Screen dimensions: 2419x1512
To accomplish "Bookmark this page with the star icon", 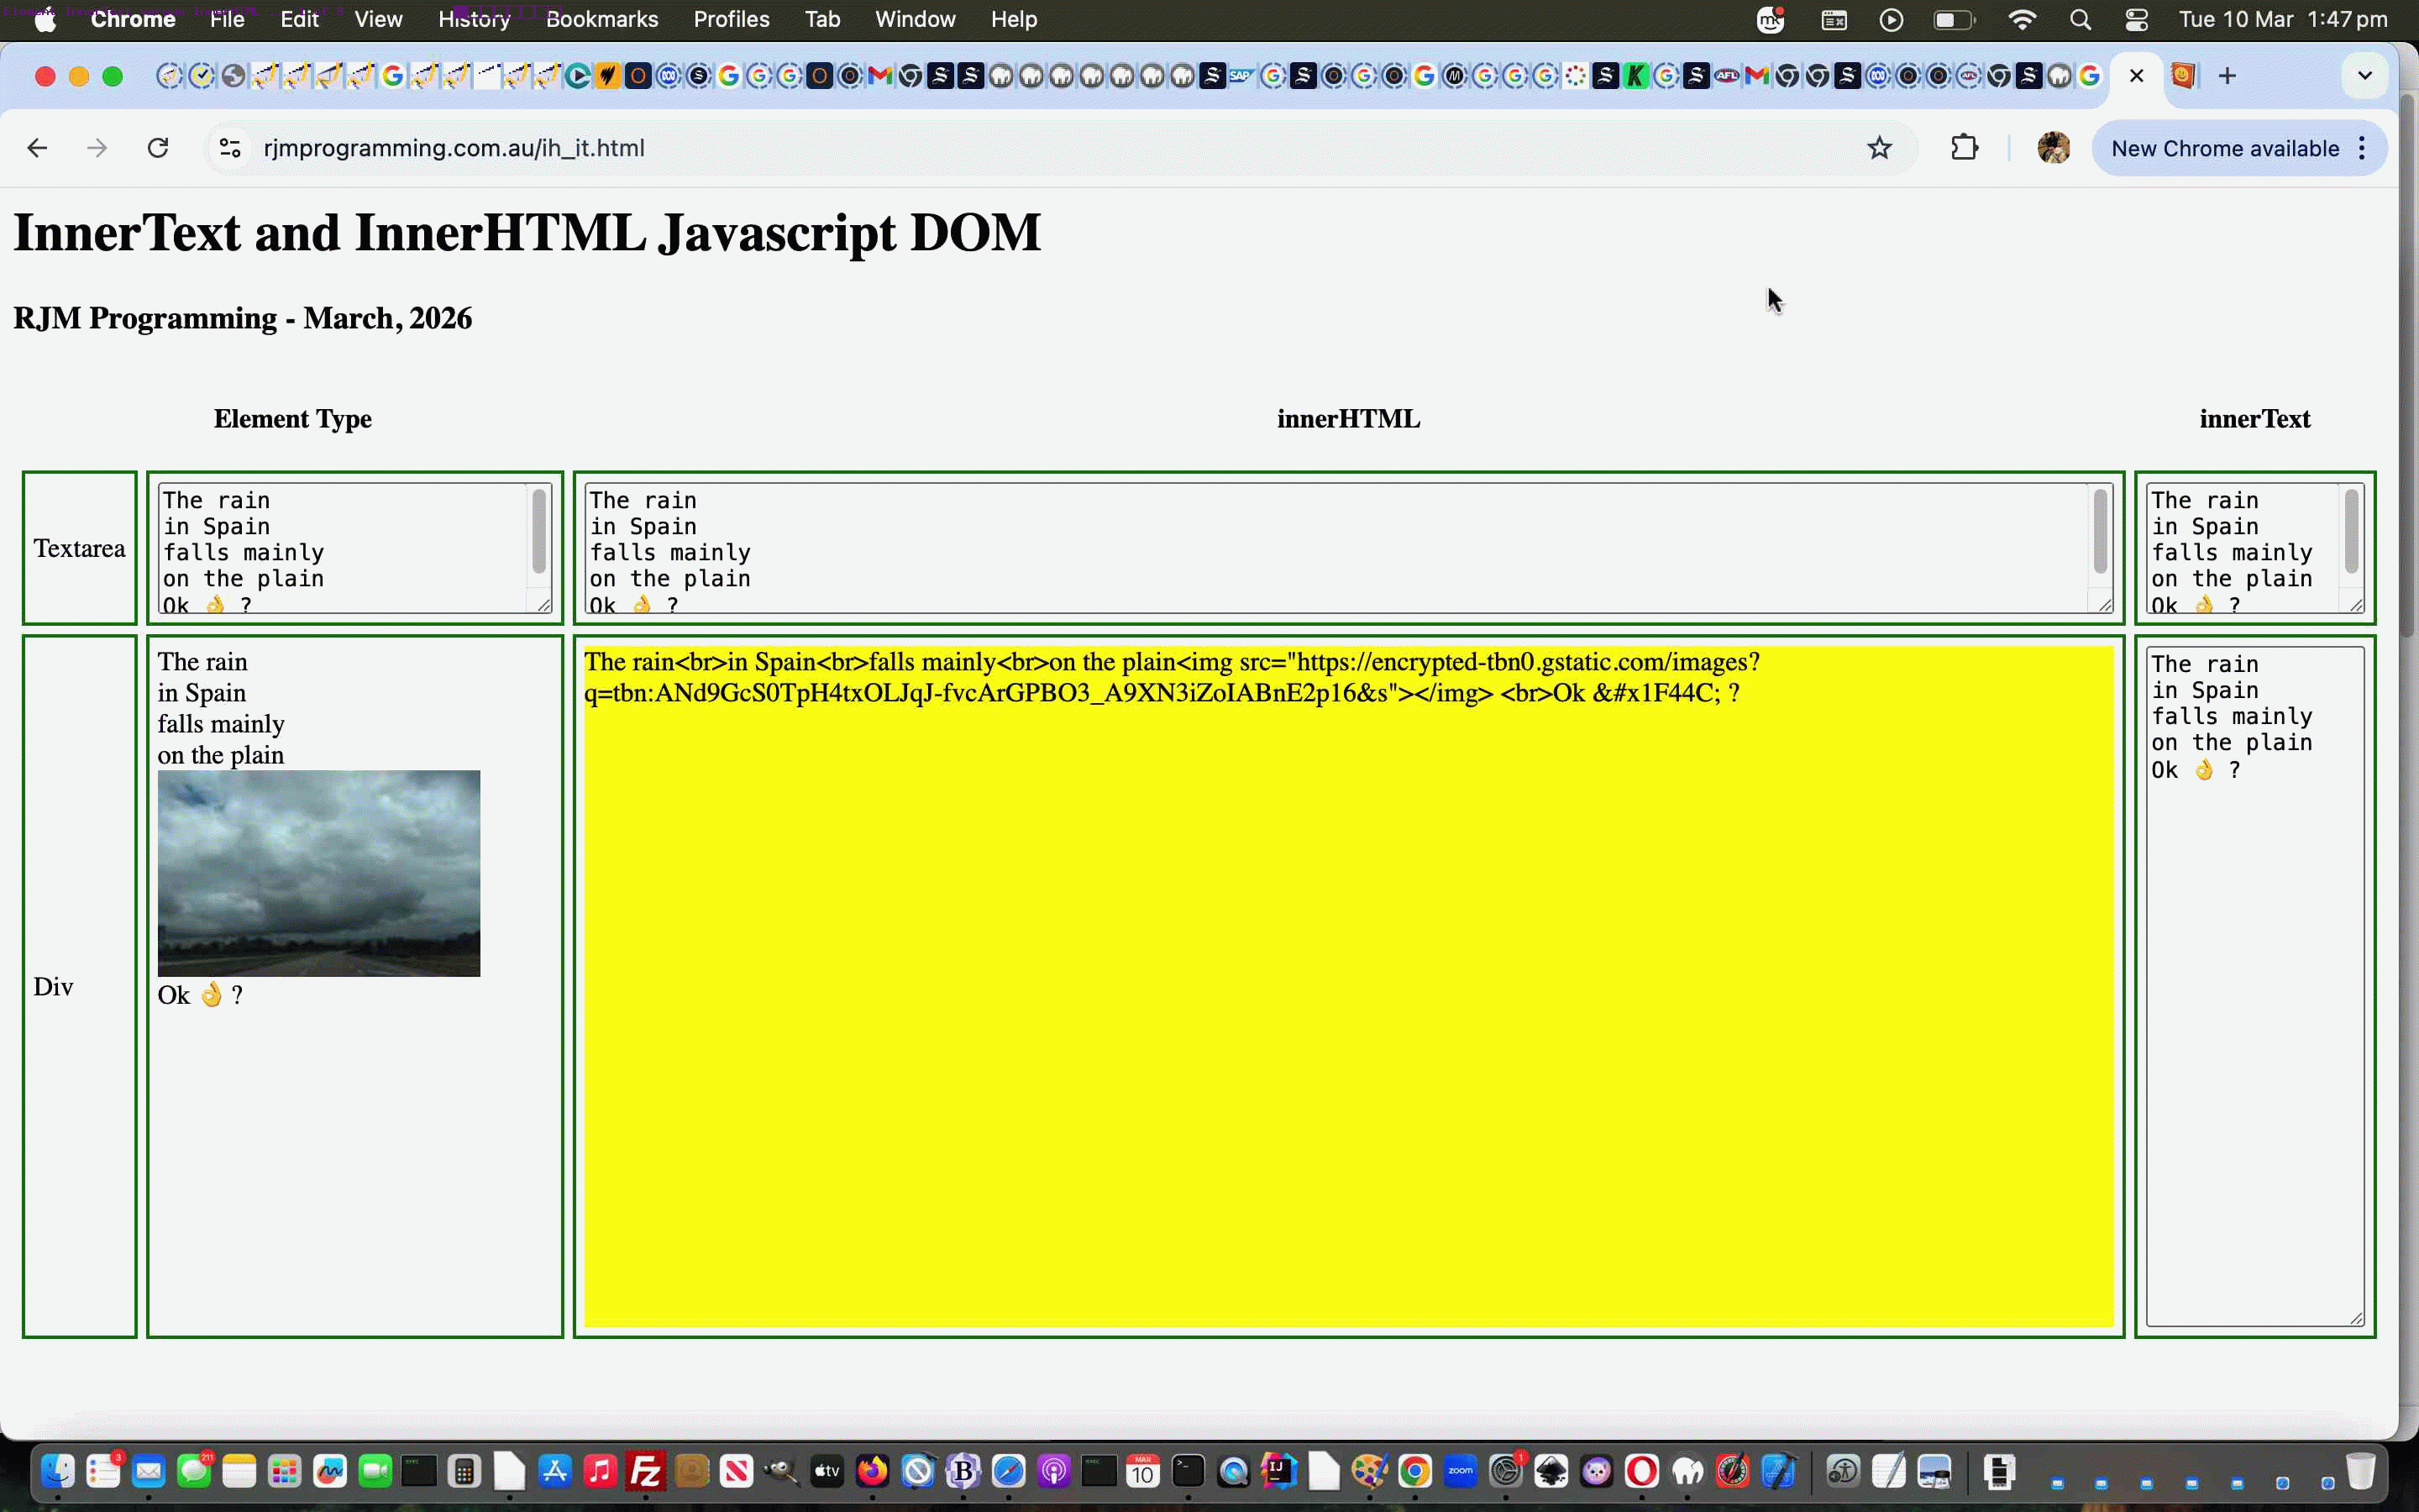I will 1879,147.
